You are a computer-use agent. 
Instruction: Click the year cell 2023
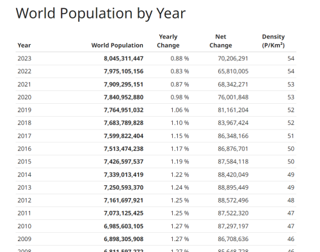click(x=24, y=58)
